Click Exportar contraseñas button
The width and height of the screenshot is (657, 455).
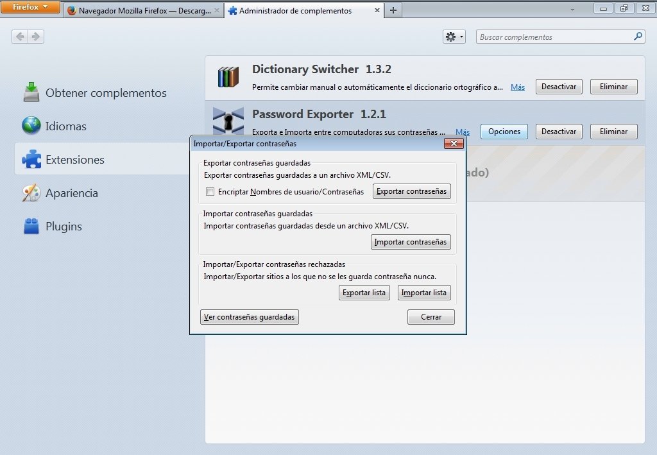[x=412, y=191]
